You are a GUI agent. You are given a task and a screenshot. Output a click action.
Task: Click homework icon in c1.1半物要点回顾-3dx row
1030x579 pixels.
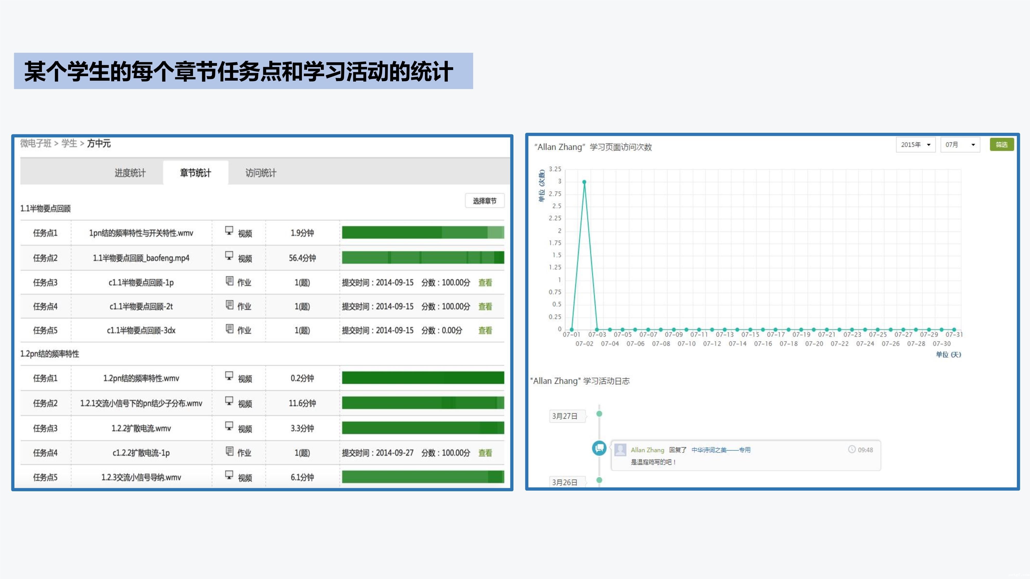coord(229,329)
